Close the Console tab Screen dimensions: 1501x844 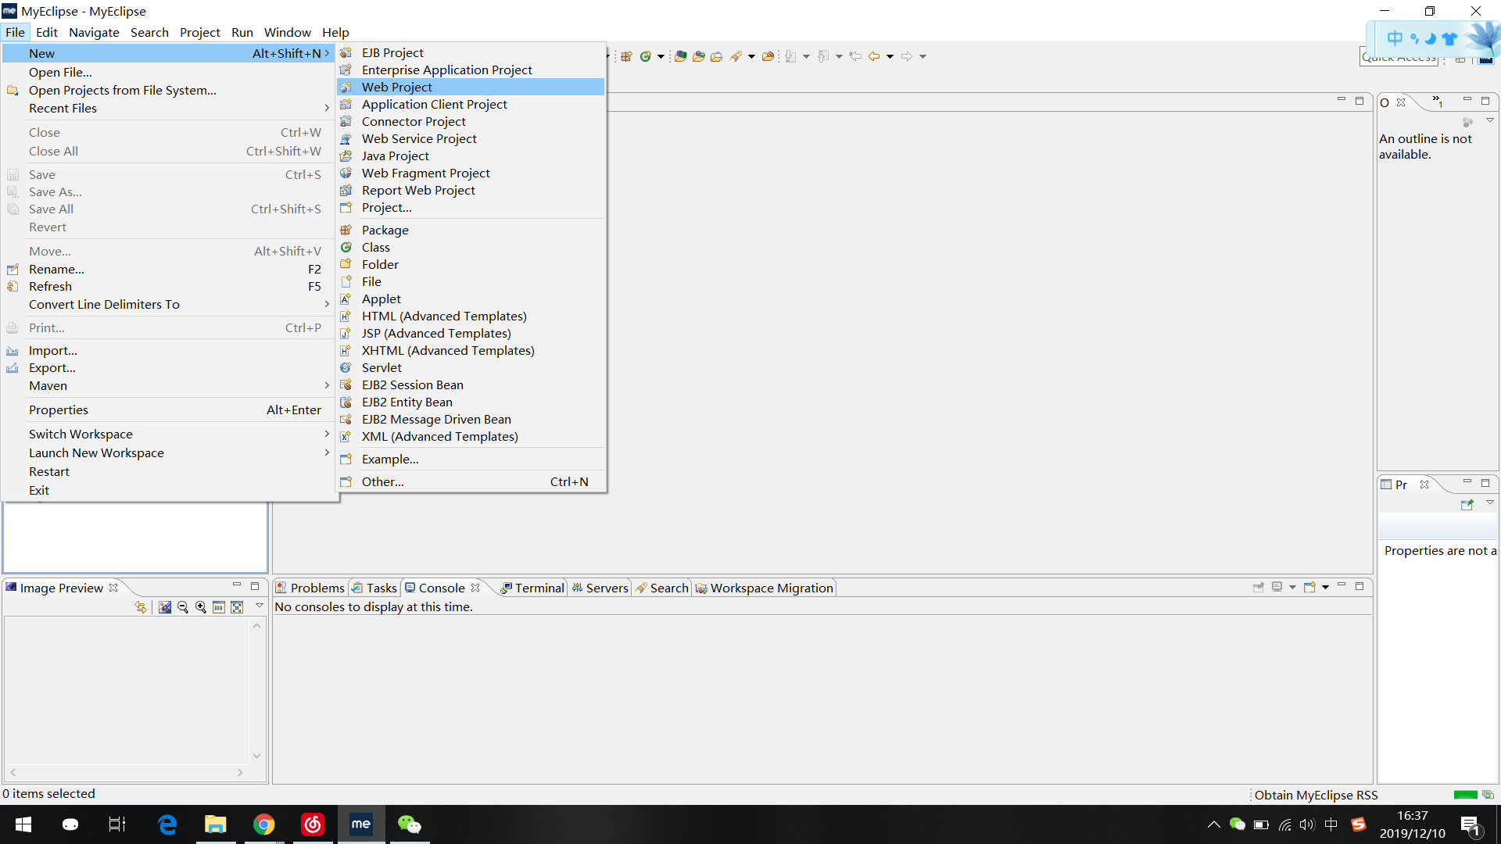[475, 588]
